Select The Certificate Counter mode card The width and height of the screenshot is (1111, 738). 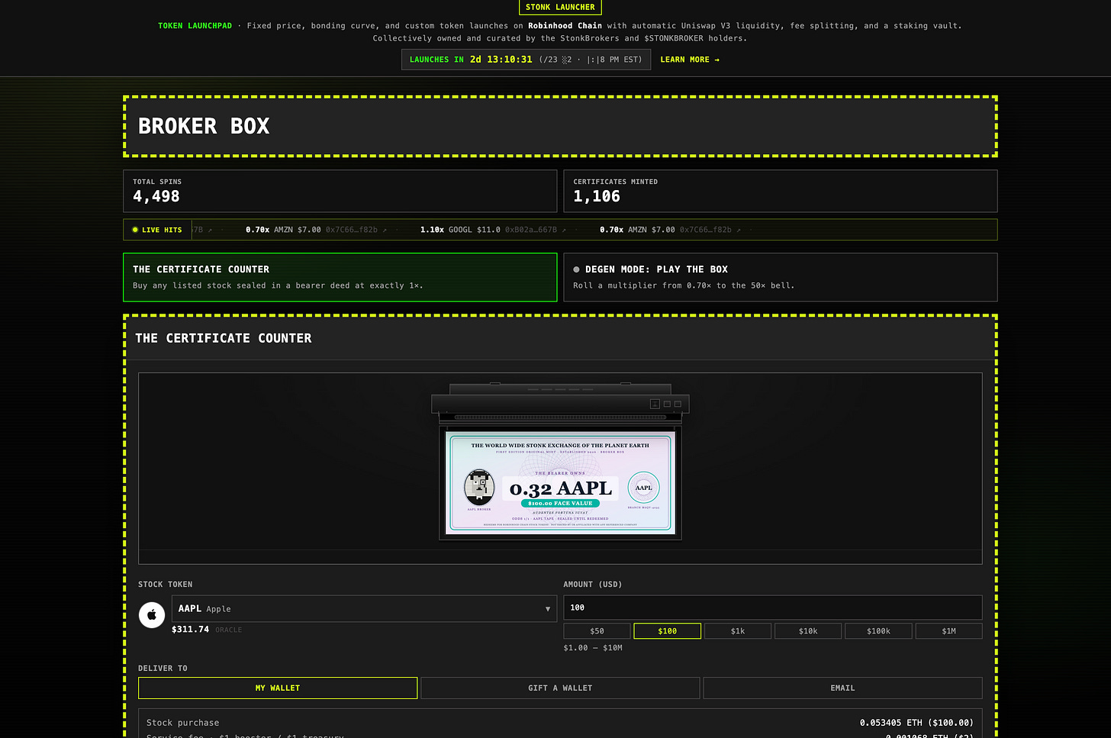pos(340,277)
